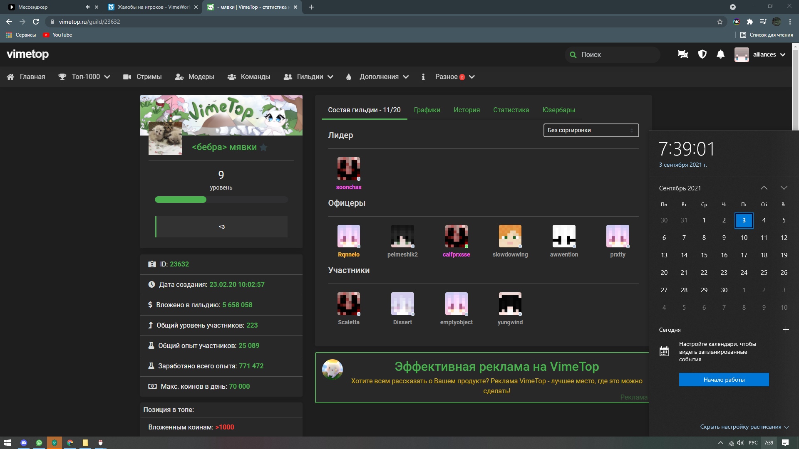799x449 pixels.
Task: Open the chat messages icon
Action: pyautogui.click(x=683, y=54)
